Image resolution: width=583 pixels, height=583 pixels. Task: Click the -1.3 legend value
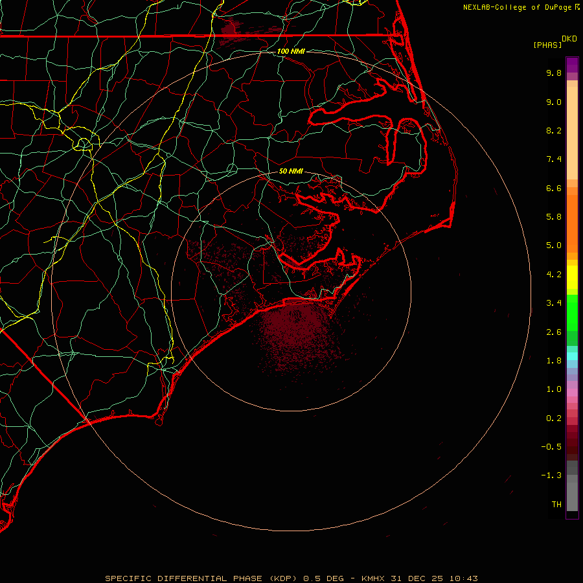click(551, 475)
